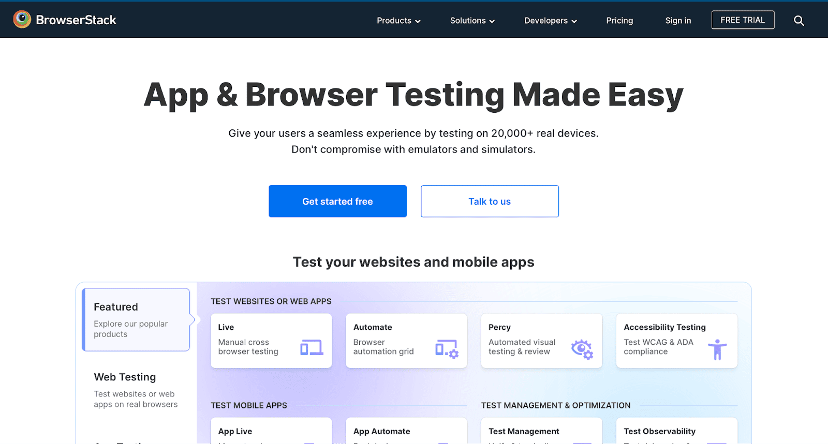
Task: Click 'Automated visual testing & review' description
Action: point(522,347)
